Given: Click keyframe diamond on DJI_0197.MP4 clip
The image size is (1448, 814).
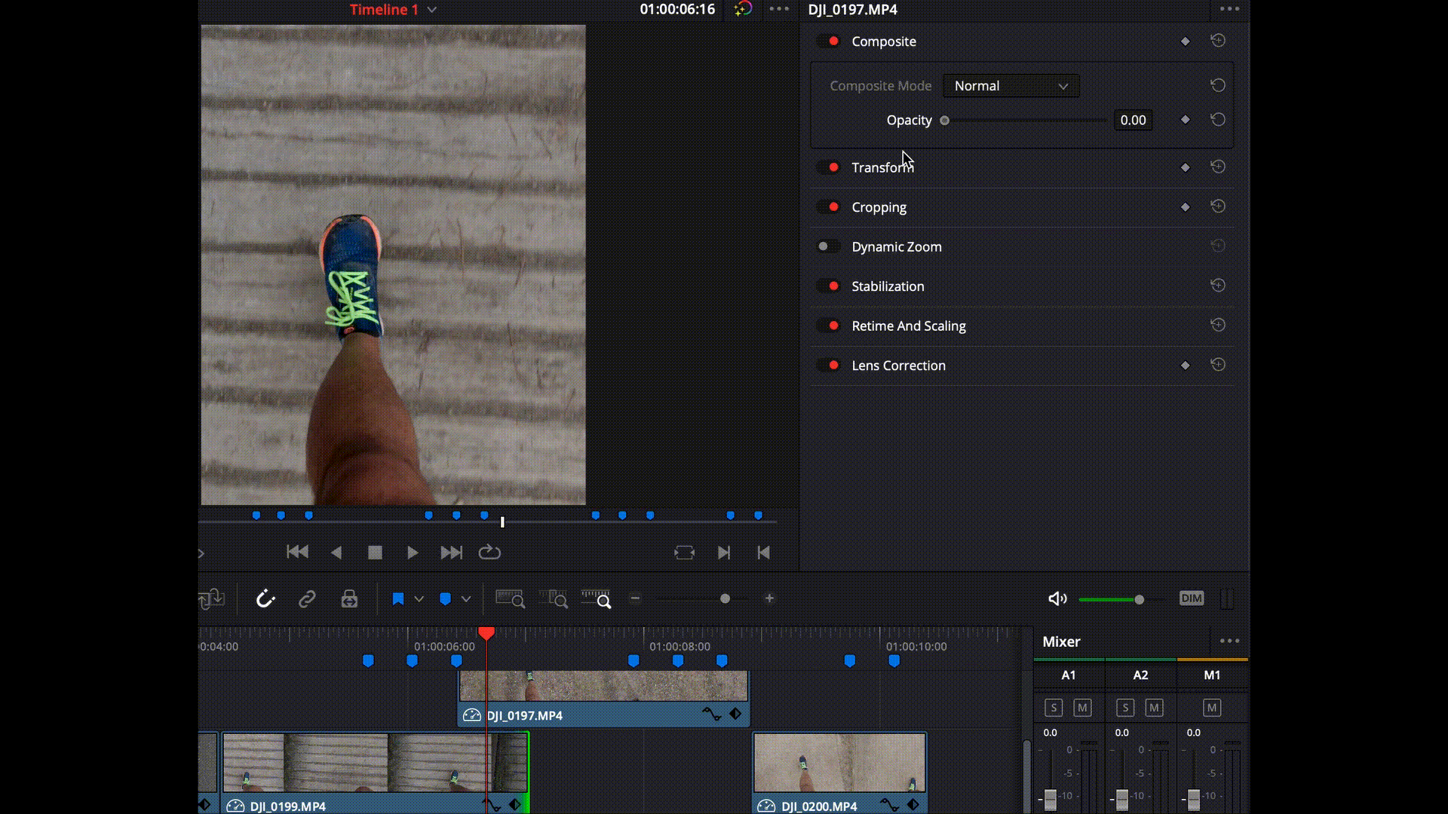Looking at the screenshot, I should (x=735, y=714).
